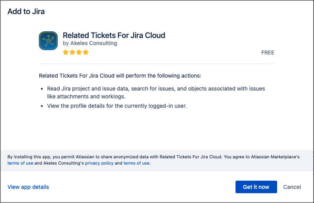The image size is (314, 203).
Task: Open Atlassian Marketplace's terms of use link
Action: tap(20, 163)
